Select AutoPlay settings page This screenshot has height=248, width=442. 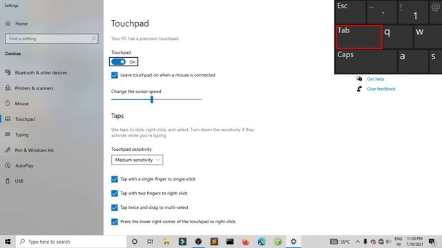coord(24,165)
